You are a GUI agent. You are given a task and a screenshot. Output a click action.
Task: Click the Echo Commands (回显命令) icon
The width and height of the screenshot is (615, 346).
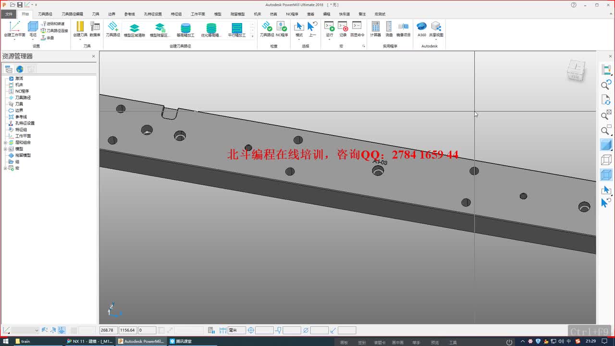point(357,26)
